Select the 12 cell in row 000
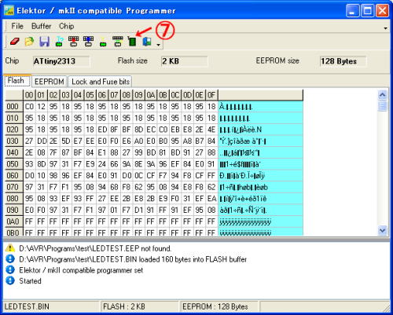This screenshot has height=315, width=393. pyautogui.click(x=42, y=107)
